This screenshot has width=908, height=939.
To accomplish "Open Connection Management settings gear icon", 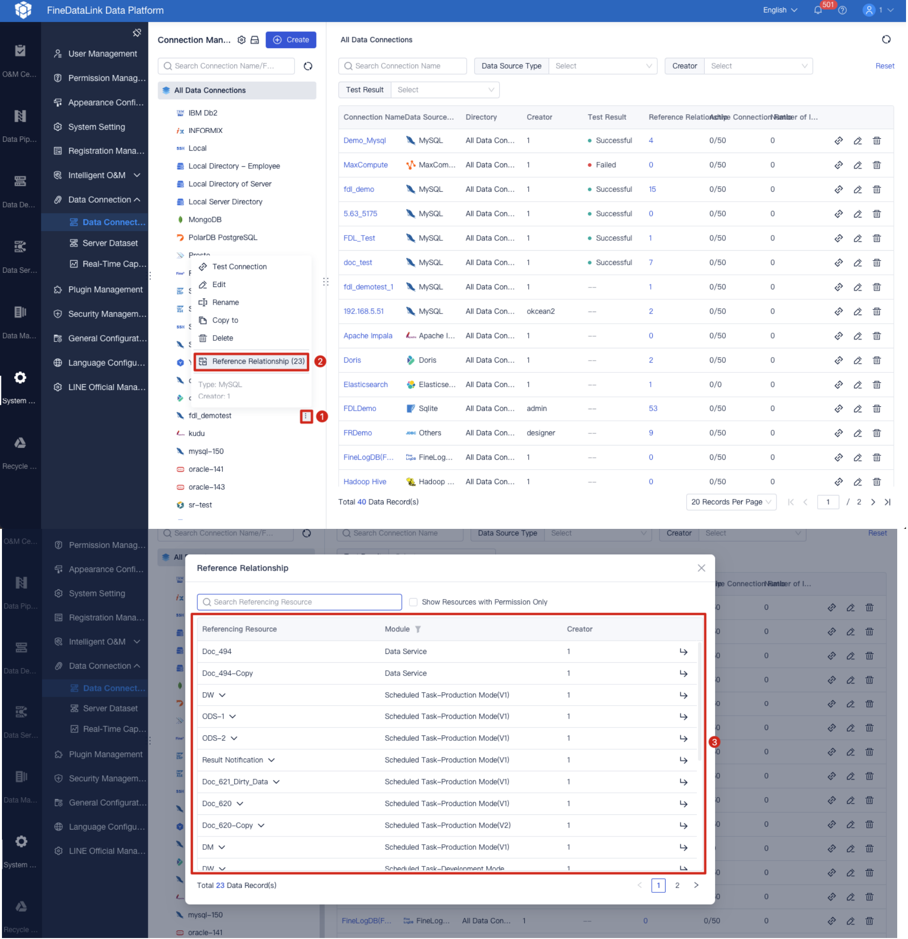I will [241, 40].
